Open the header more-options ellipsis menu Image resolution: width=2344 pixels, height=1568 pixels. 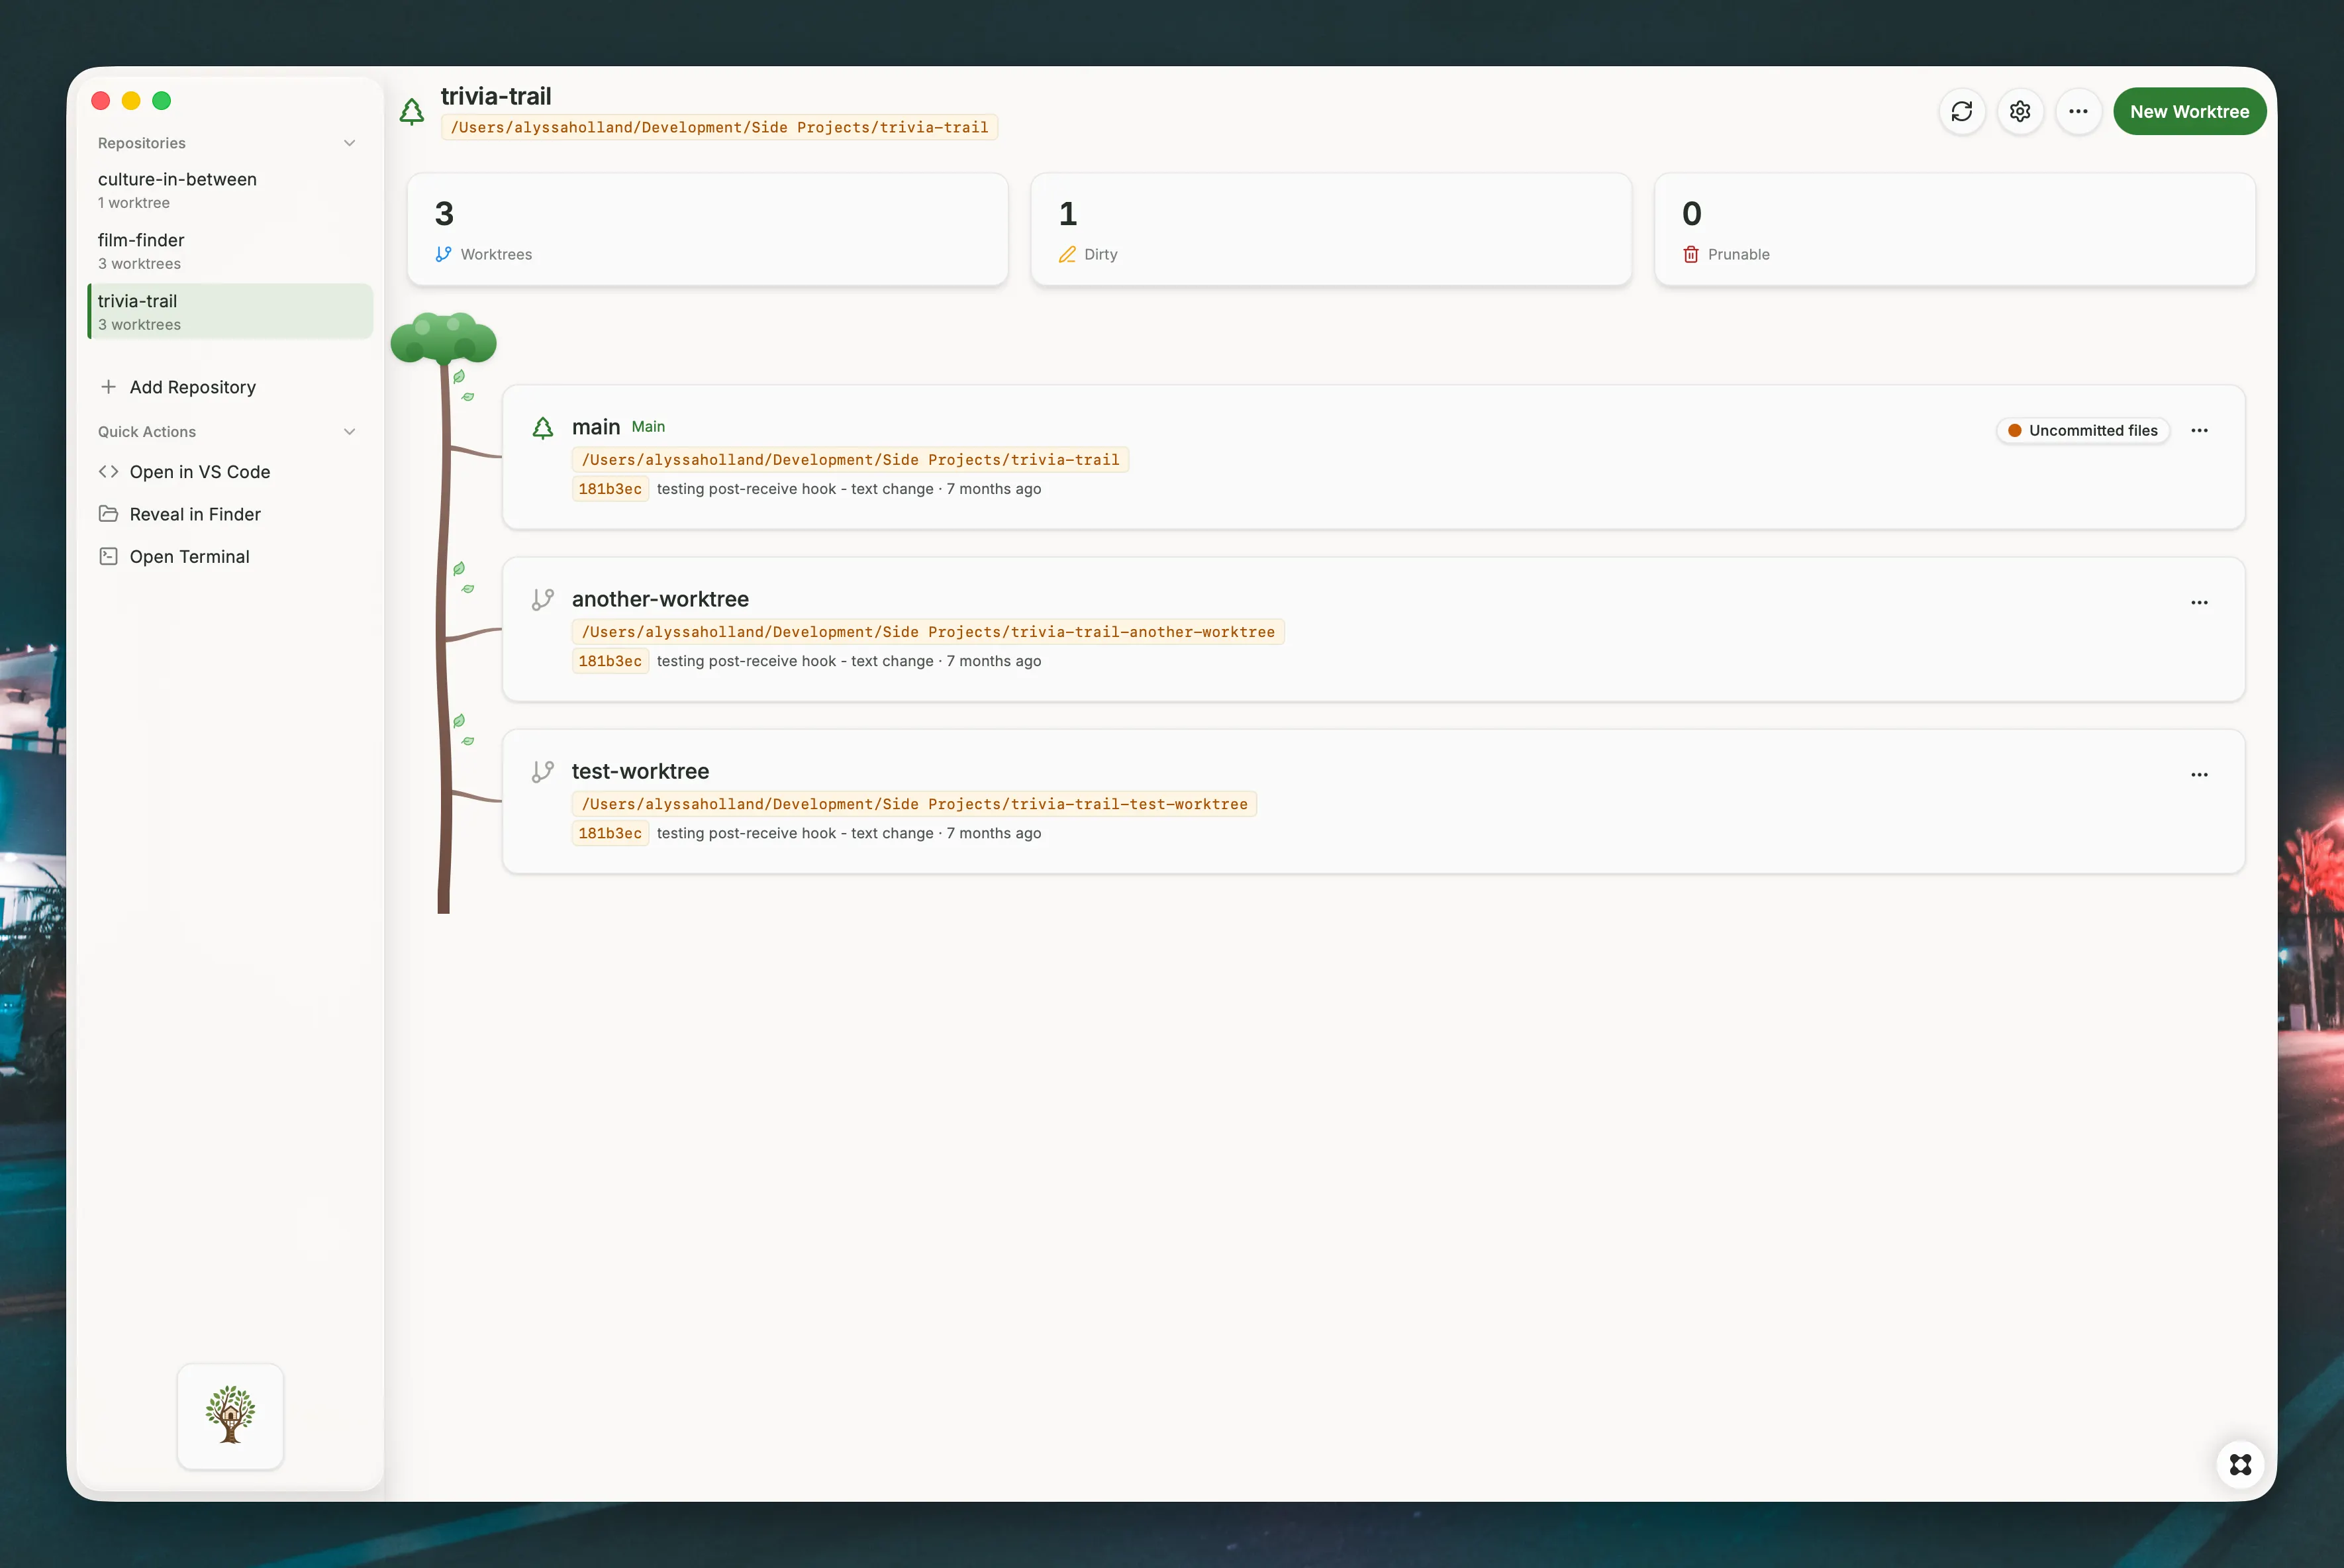click(2078, 111)
